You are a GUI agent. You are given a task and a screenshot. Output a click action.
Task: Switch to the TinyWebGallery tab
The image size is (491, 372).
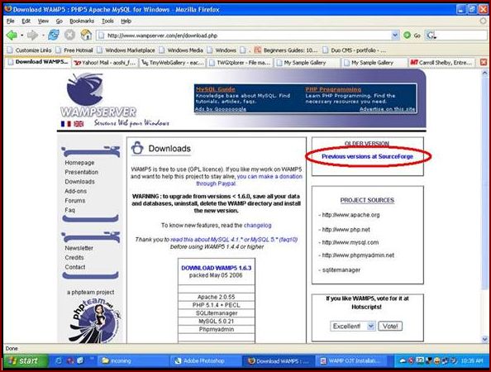[173, 63]
